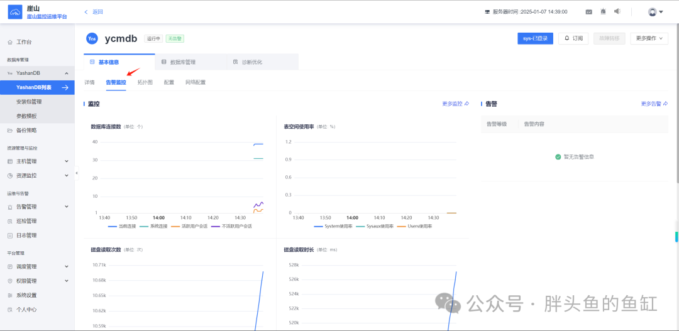Toggle 系统连接 legend in connections chart

tap(153, 226)
